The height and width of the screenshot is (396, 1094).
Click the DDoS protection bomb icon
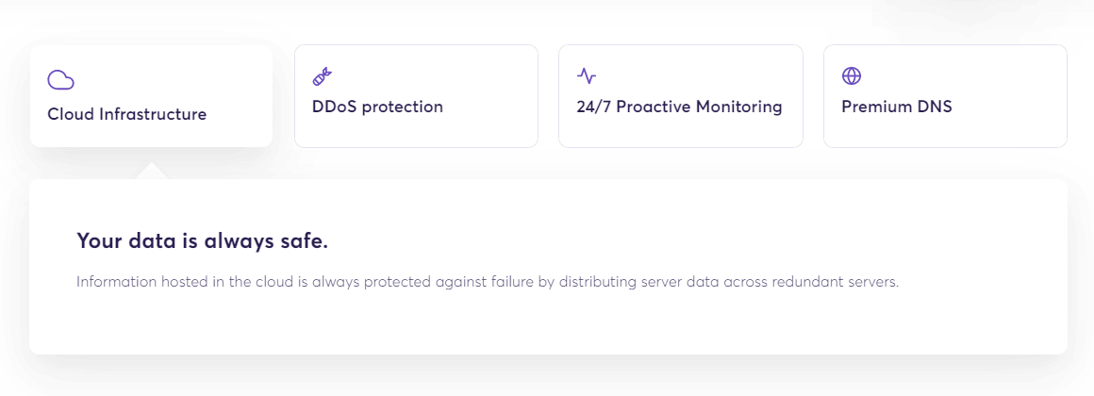(x=323, y=76)
